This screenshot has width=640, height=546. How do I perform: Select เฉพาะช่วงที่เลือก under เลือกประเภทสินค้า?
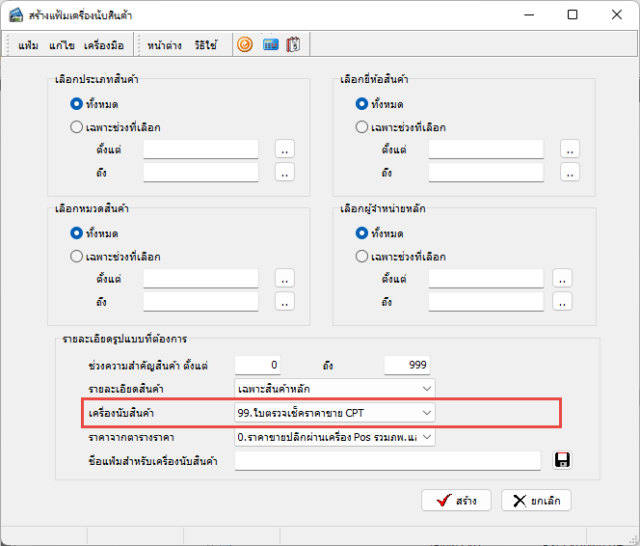tap(77, 126)
